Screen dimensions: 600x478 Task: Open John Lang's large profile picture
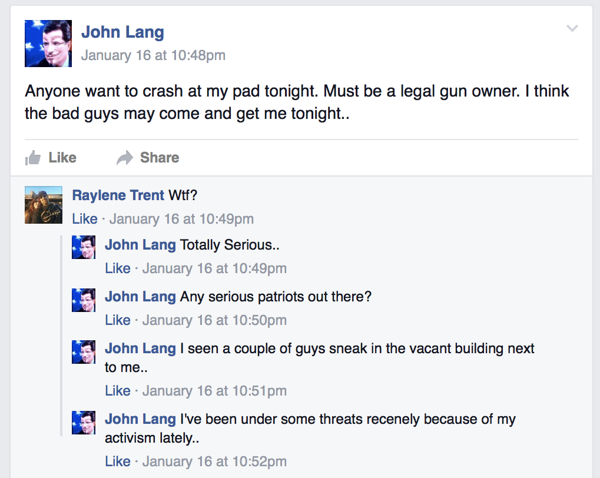[48, 44]
